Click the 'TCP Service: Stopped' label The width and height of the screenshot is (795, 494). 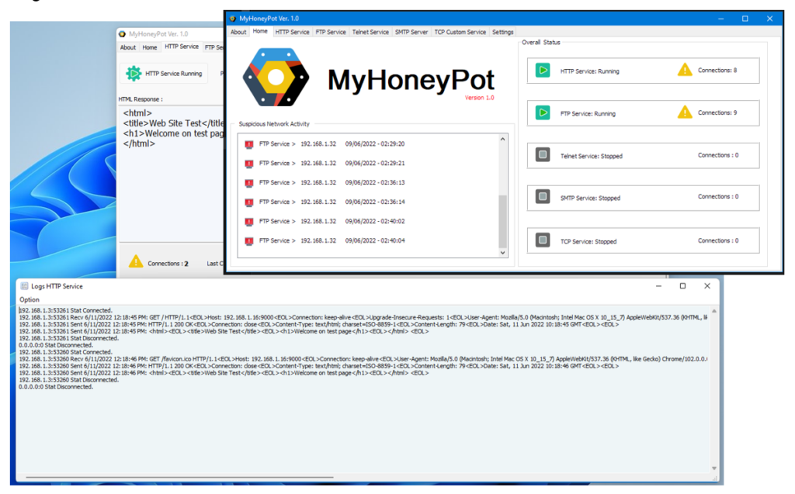point(588,242)
